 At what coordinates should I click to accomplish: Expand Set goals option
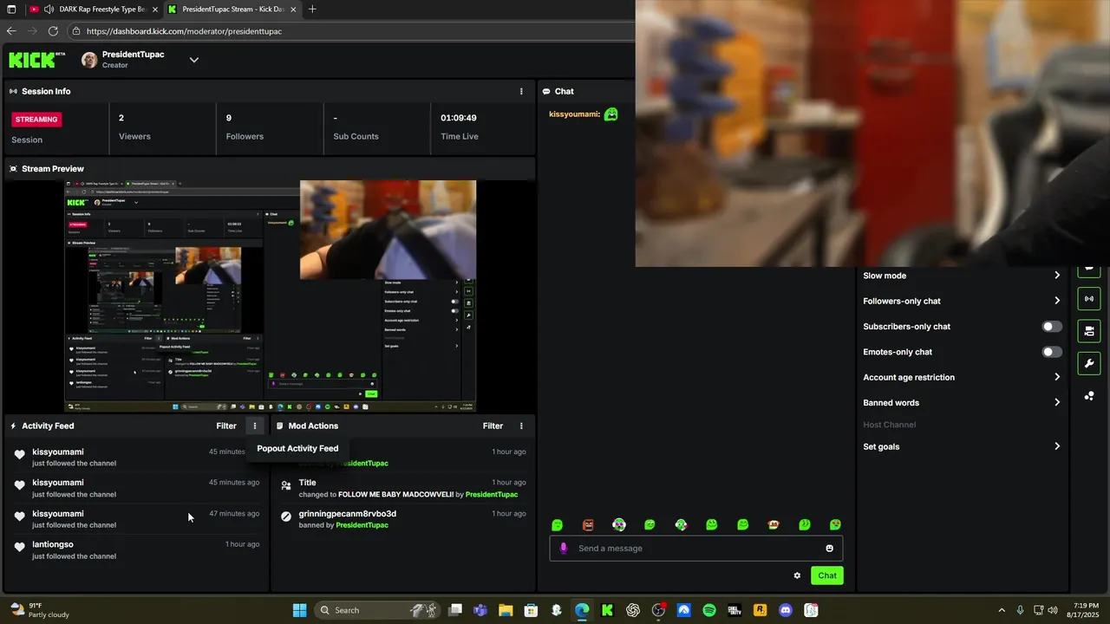(962, 446)
